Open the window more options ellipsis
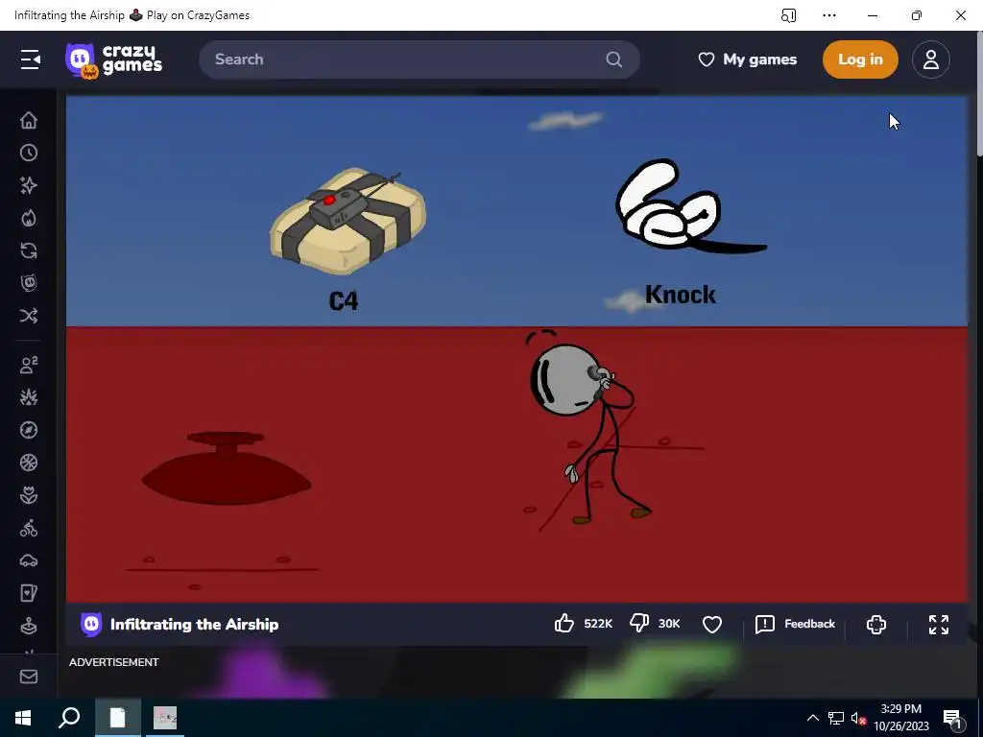 click(x=829, y=15)
